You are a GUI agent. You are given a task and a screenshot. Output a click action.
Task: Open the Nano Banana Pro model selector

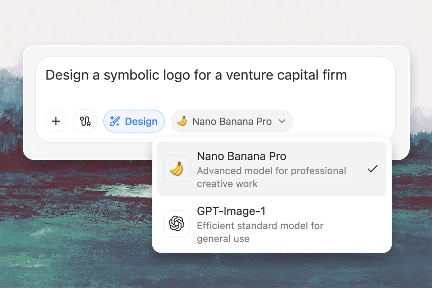tap(232, 122)
